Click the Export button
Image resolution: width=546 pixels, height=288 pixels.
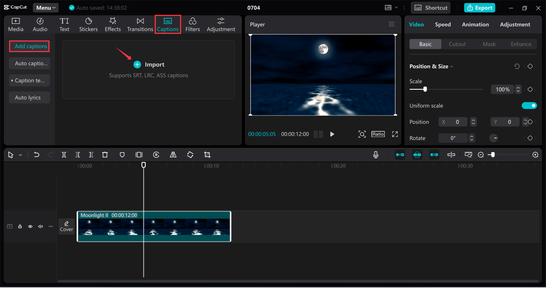479,8
